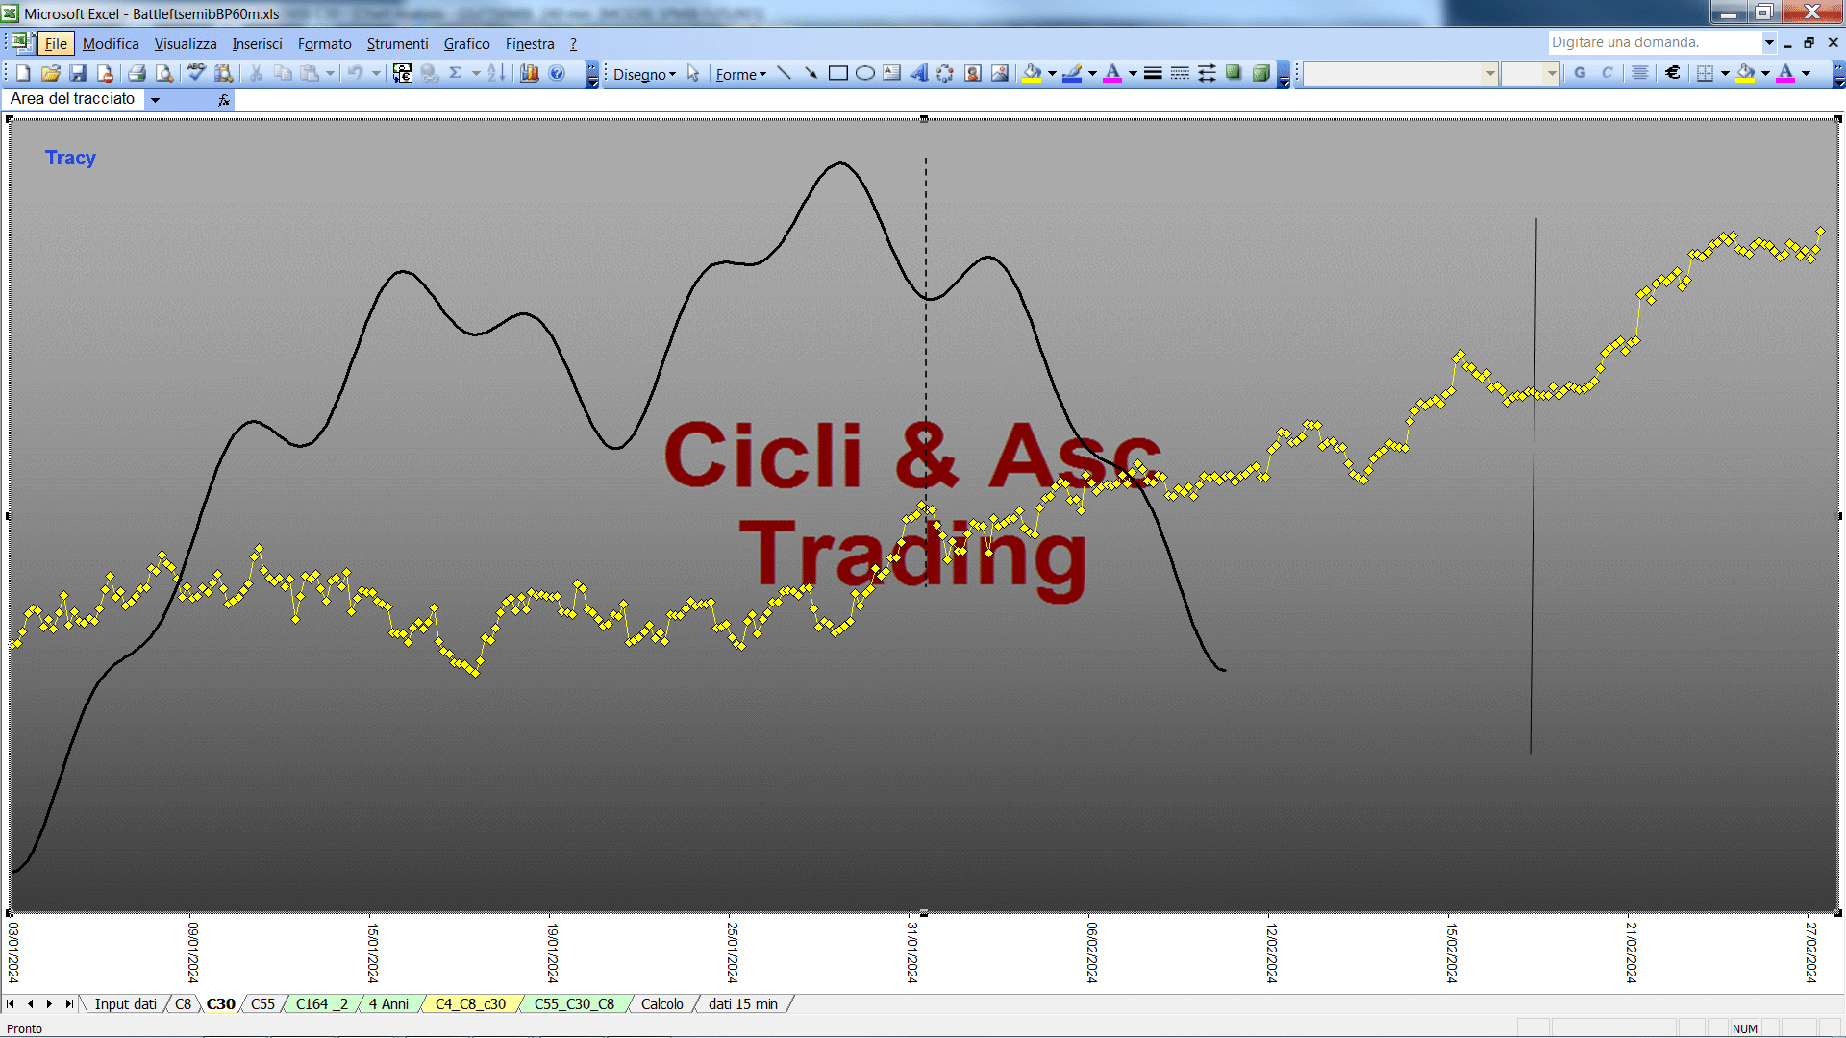Open the Chart Wizard icon
Image resolution: width=1846 pixels, height=1038 pixels.
pos(530,73)
